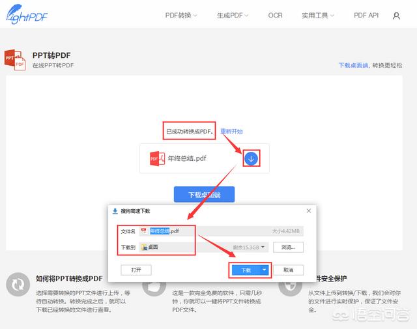Close the 搜狗高速下载 dialog
417x329 pixels.
pos(309,210)
